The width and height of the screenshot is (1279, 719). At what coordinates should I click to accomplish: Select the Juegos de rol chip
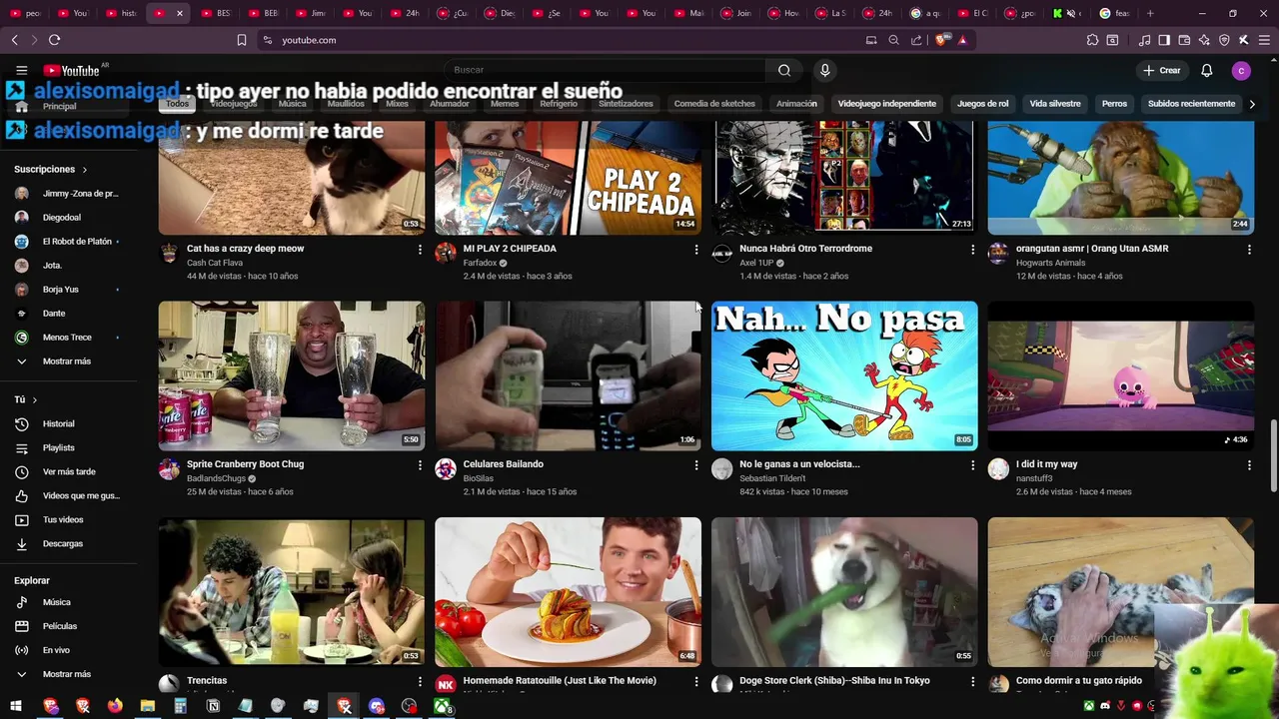982,104
